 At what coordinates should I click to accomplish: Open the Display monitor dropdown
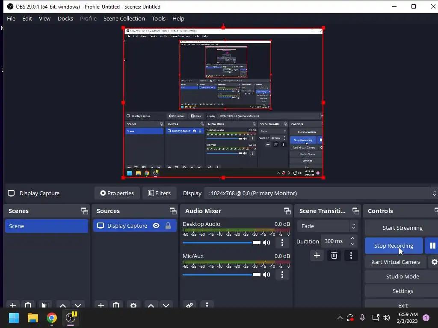coord(321,193)
